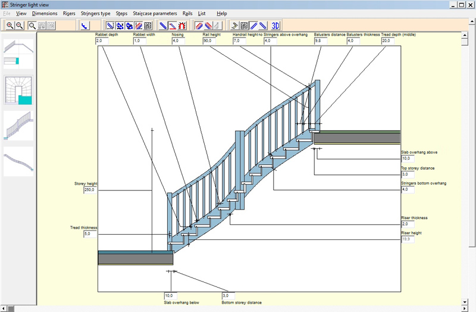Click the zoom out magnifier icon
This screenshot has width=476, height=312.
point(19,25)
